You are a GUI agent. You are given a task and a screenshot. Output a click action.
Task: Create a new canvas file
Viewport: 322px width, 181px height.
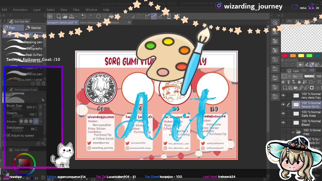click(59, 16)
